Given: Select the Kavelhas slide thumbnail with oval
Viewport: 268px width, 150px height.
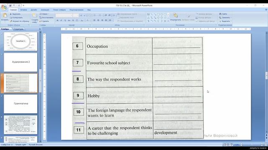Looking at the screenshot, I should (21, 41).
